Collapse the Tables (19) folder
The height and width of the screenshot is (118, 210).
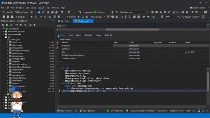tap(6, 40)
